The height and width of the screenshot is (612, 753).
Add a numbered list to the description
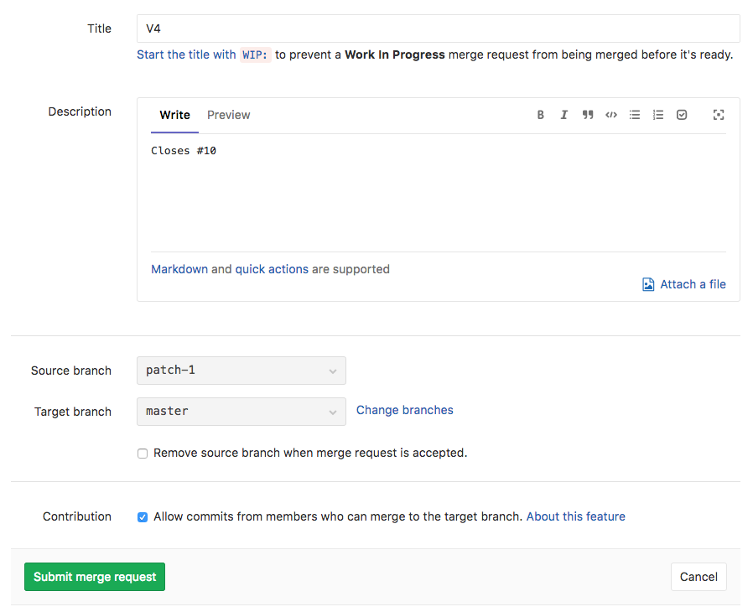(x=658, y=115)
